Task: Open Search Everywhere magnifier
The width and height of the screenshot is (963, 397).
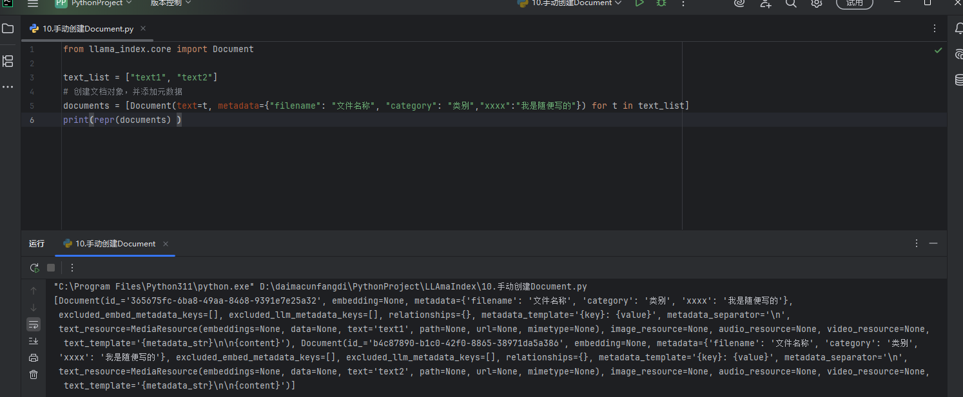Action: click(x=791, y=3)
